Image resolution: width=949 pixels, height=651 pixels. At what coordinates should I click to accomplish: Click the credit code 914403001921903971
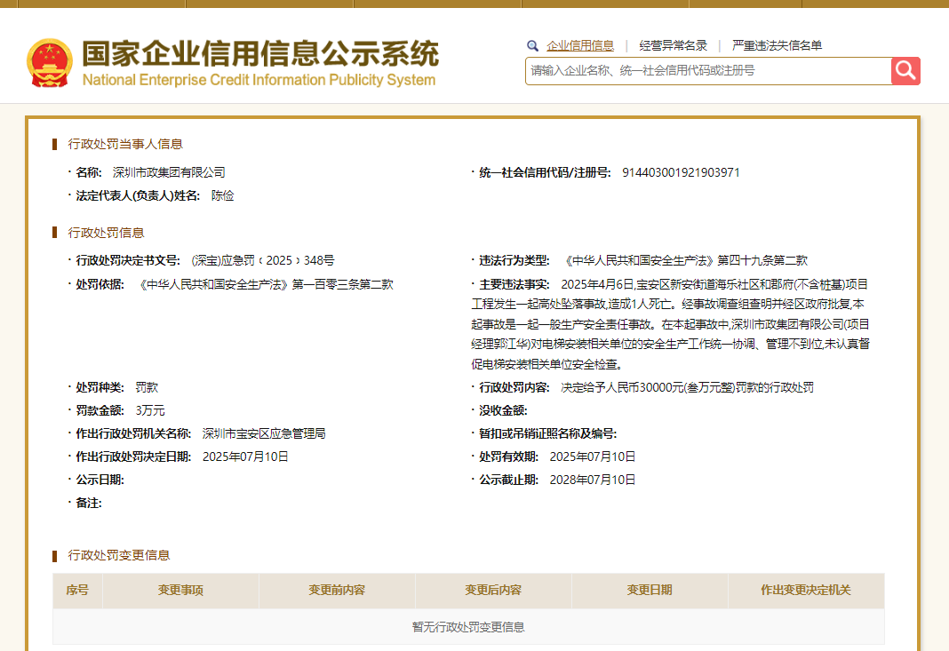tap(681, 172)
